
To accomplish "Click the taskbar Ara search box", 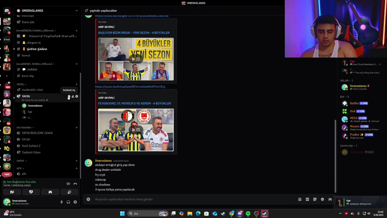I will [x=148, y=213].
